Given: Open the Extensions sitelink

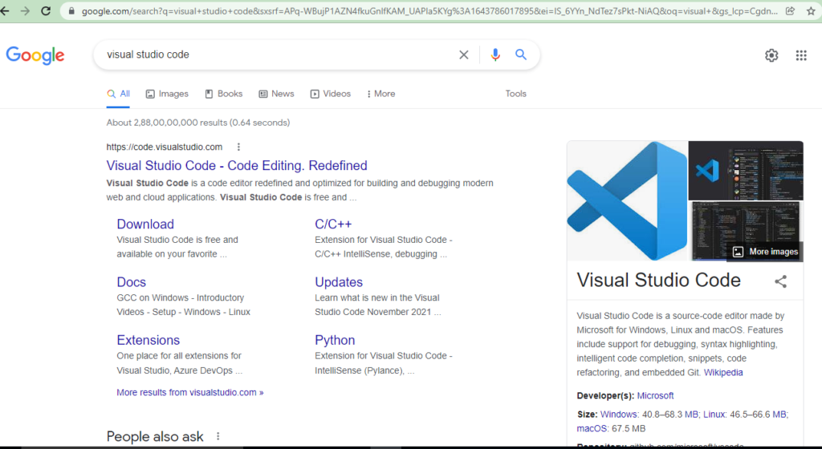Looking at the screenshot, I should point(149,340).
